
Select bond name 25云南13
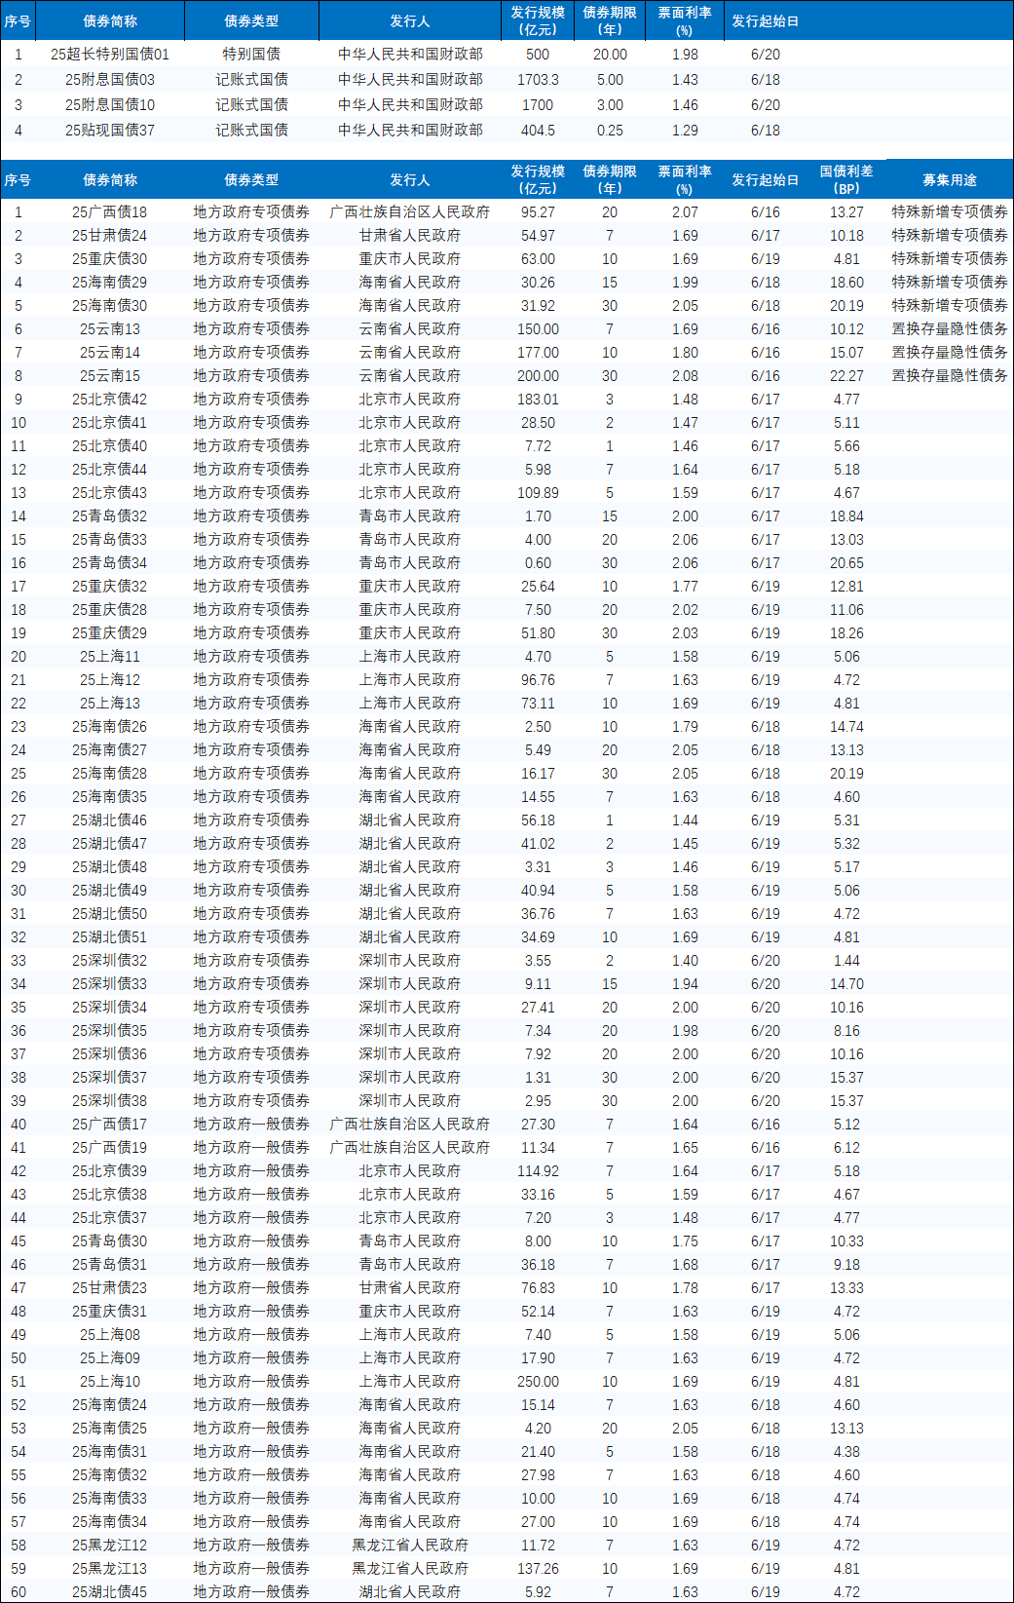coord(110,329)
